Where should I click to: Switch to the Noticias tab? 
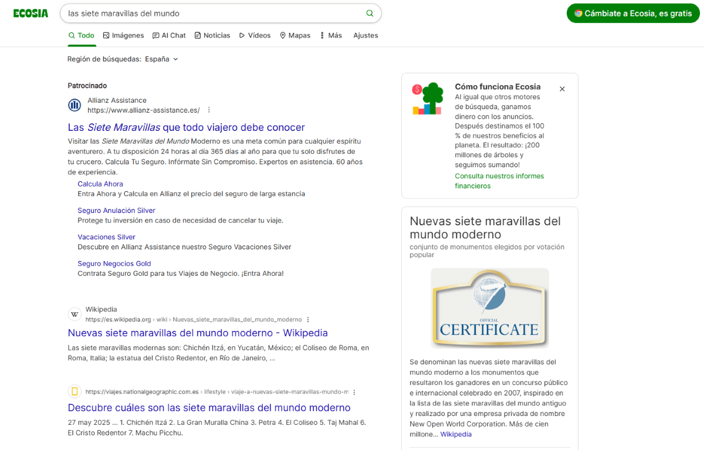(x=212, y=35)
